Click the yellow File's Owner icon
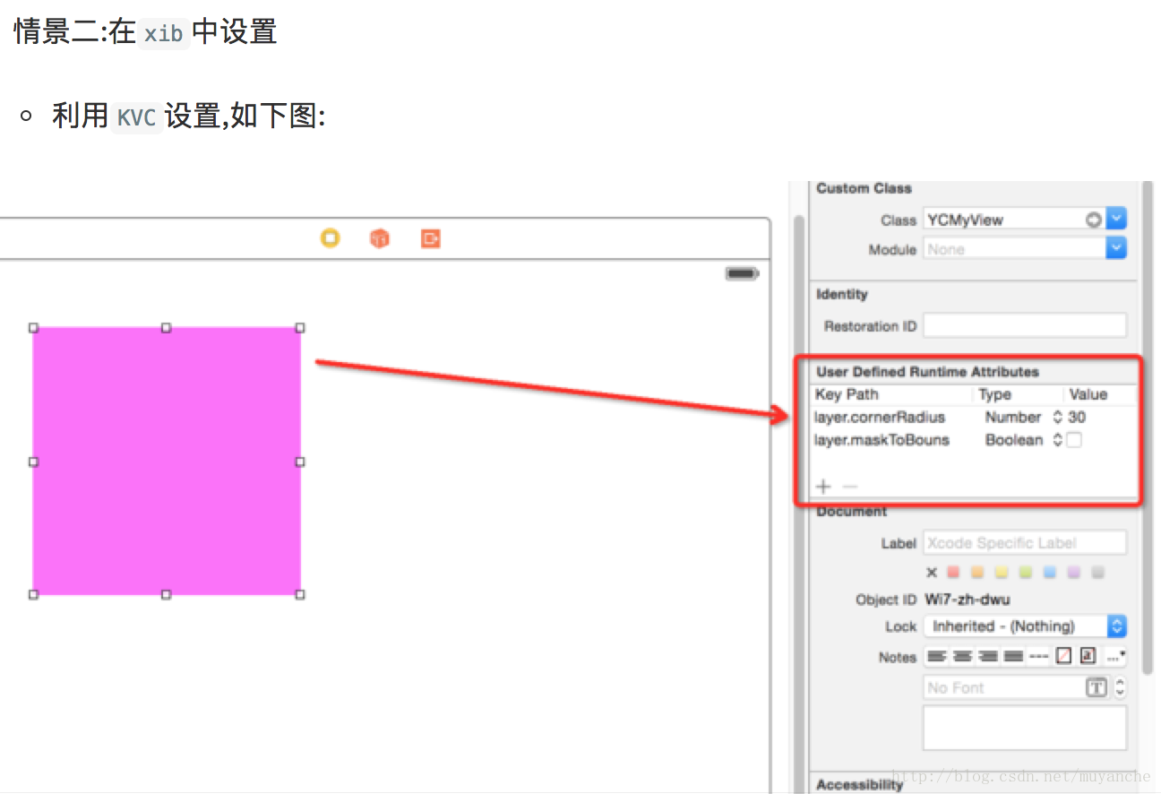 point(331,238)
